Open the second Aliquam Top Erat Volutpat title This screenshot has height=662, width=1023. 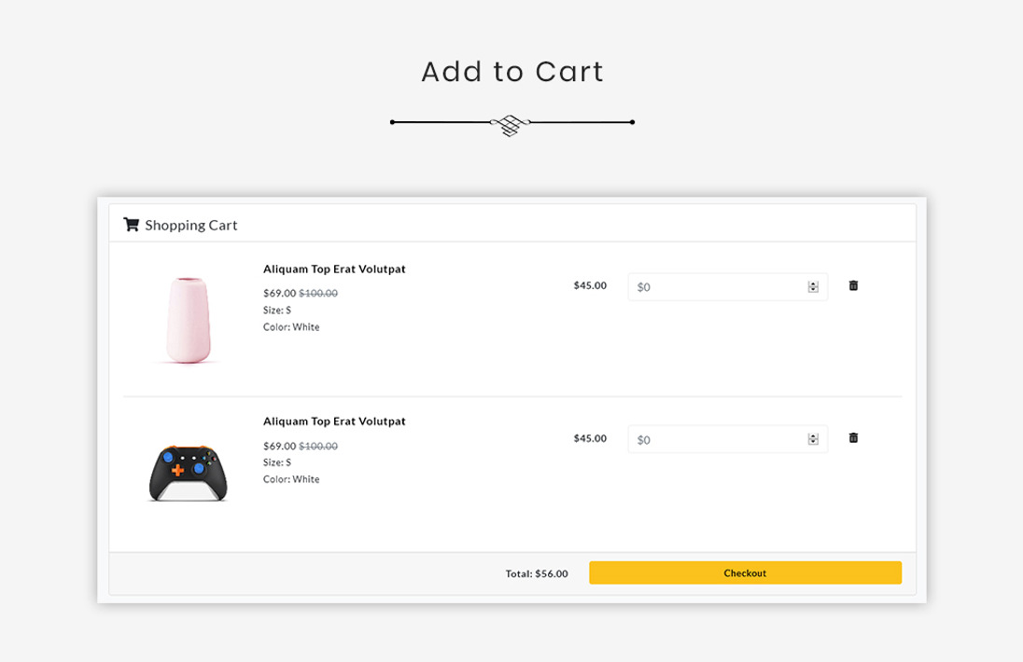334,421
